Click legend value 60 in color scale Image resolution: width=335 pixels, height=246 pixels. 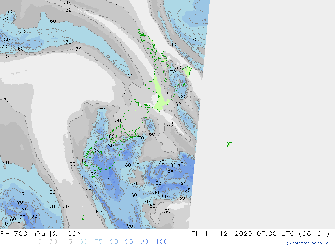click(x=83, y=242)
